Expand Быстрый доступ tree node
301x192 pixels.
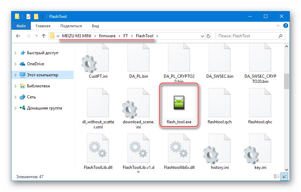click(x=16, y=53)
